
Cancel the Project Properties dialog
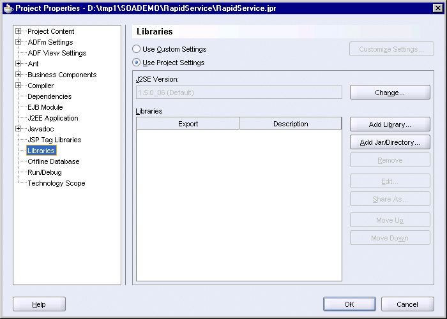pos(407,304)
